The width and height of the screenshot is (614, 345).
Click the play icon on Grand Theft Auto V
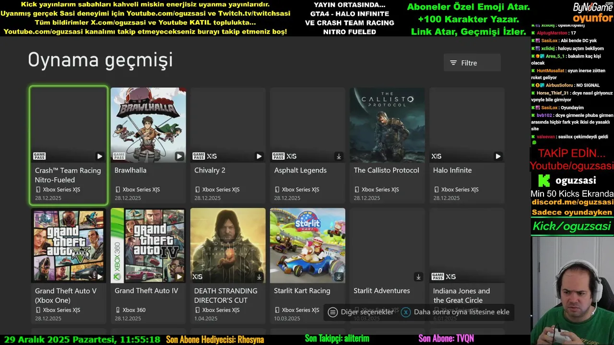pyautogui.click(x=99, y=276)
